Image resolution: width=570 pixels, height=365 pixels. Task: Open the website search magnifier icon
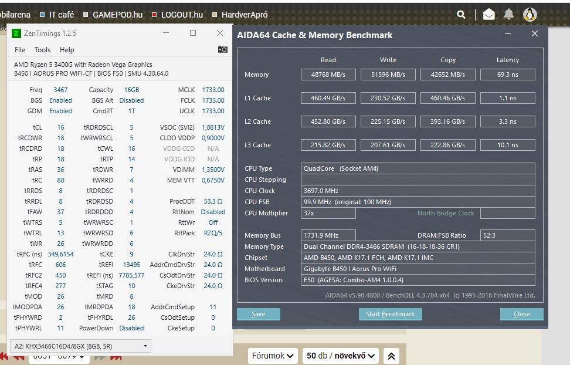pos(461,15)
